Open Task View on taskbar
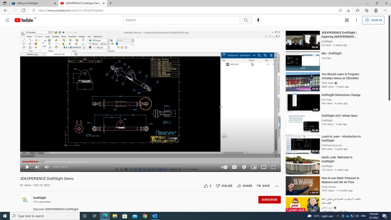The width and height of the screenshot is (391, 220). click(x=94, y=216)
